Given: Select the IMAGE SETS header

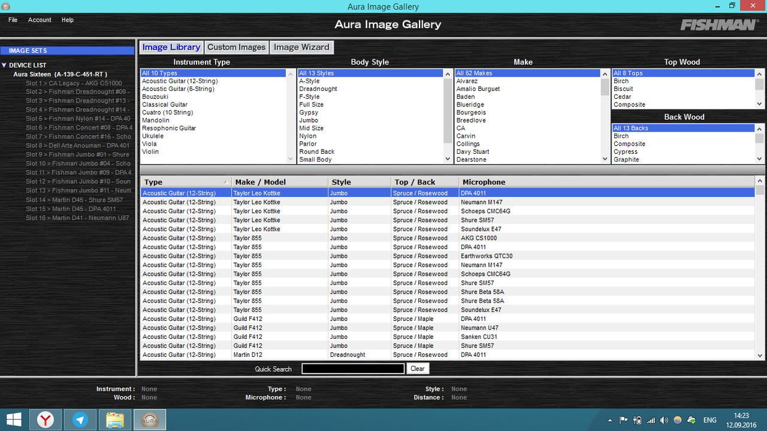Looking at the screenshot, I should coord(68,51).
